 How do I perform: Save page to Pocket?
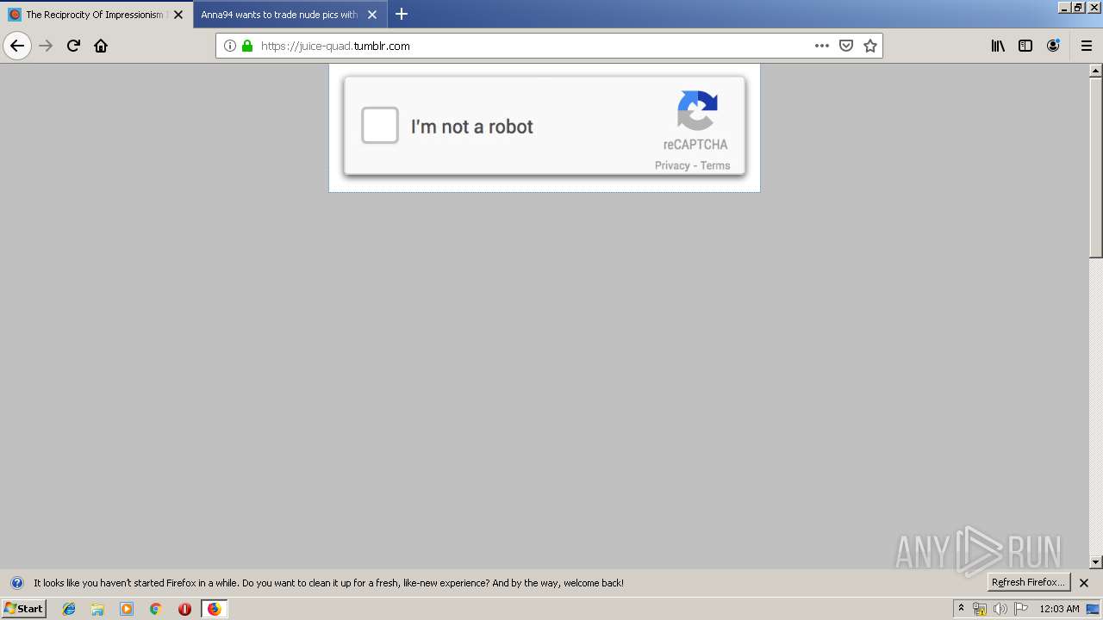[846, 46]
